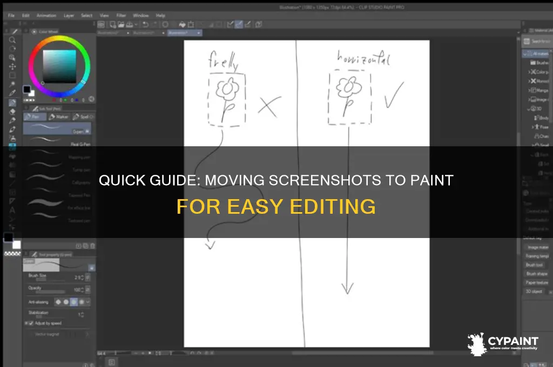553x367 pixels.
Task: Expand the Pose material subfolder
Action: pos(533,127)
